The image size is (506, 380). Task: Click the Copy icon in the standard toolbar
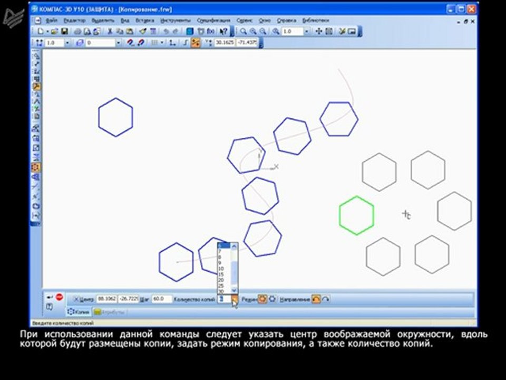120,31
